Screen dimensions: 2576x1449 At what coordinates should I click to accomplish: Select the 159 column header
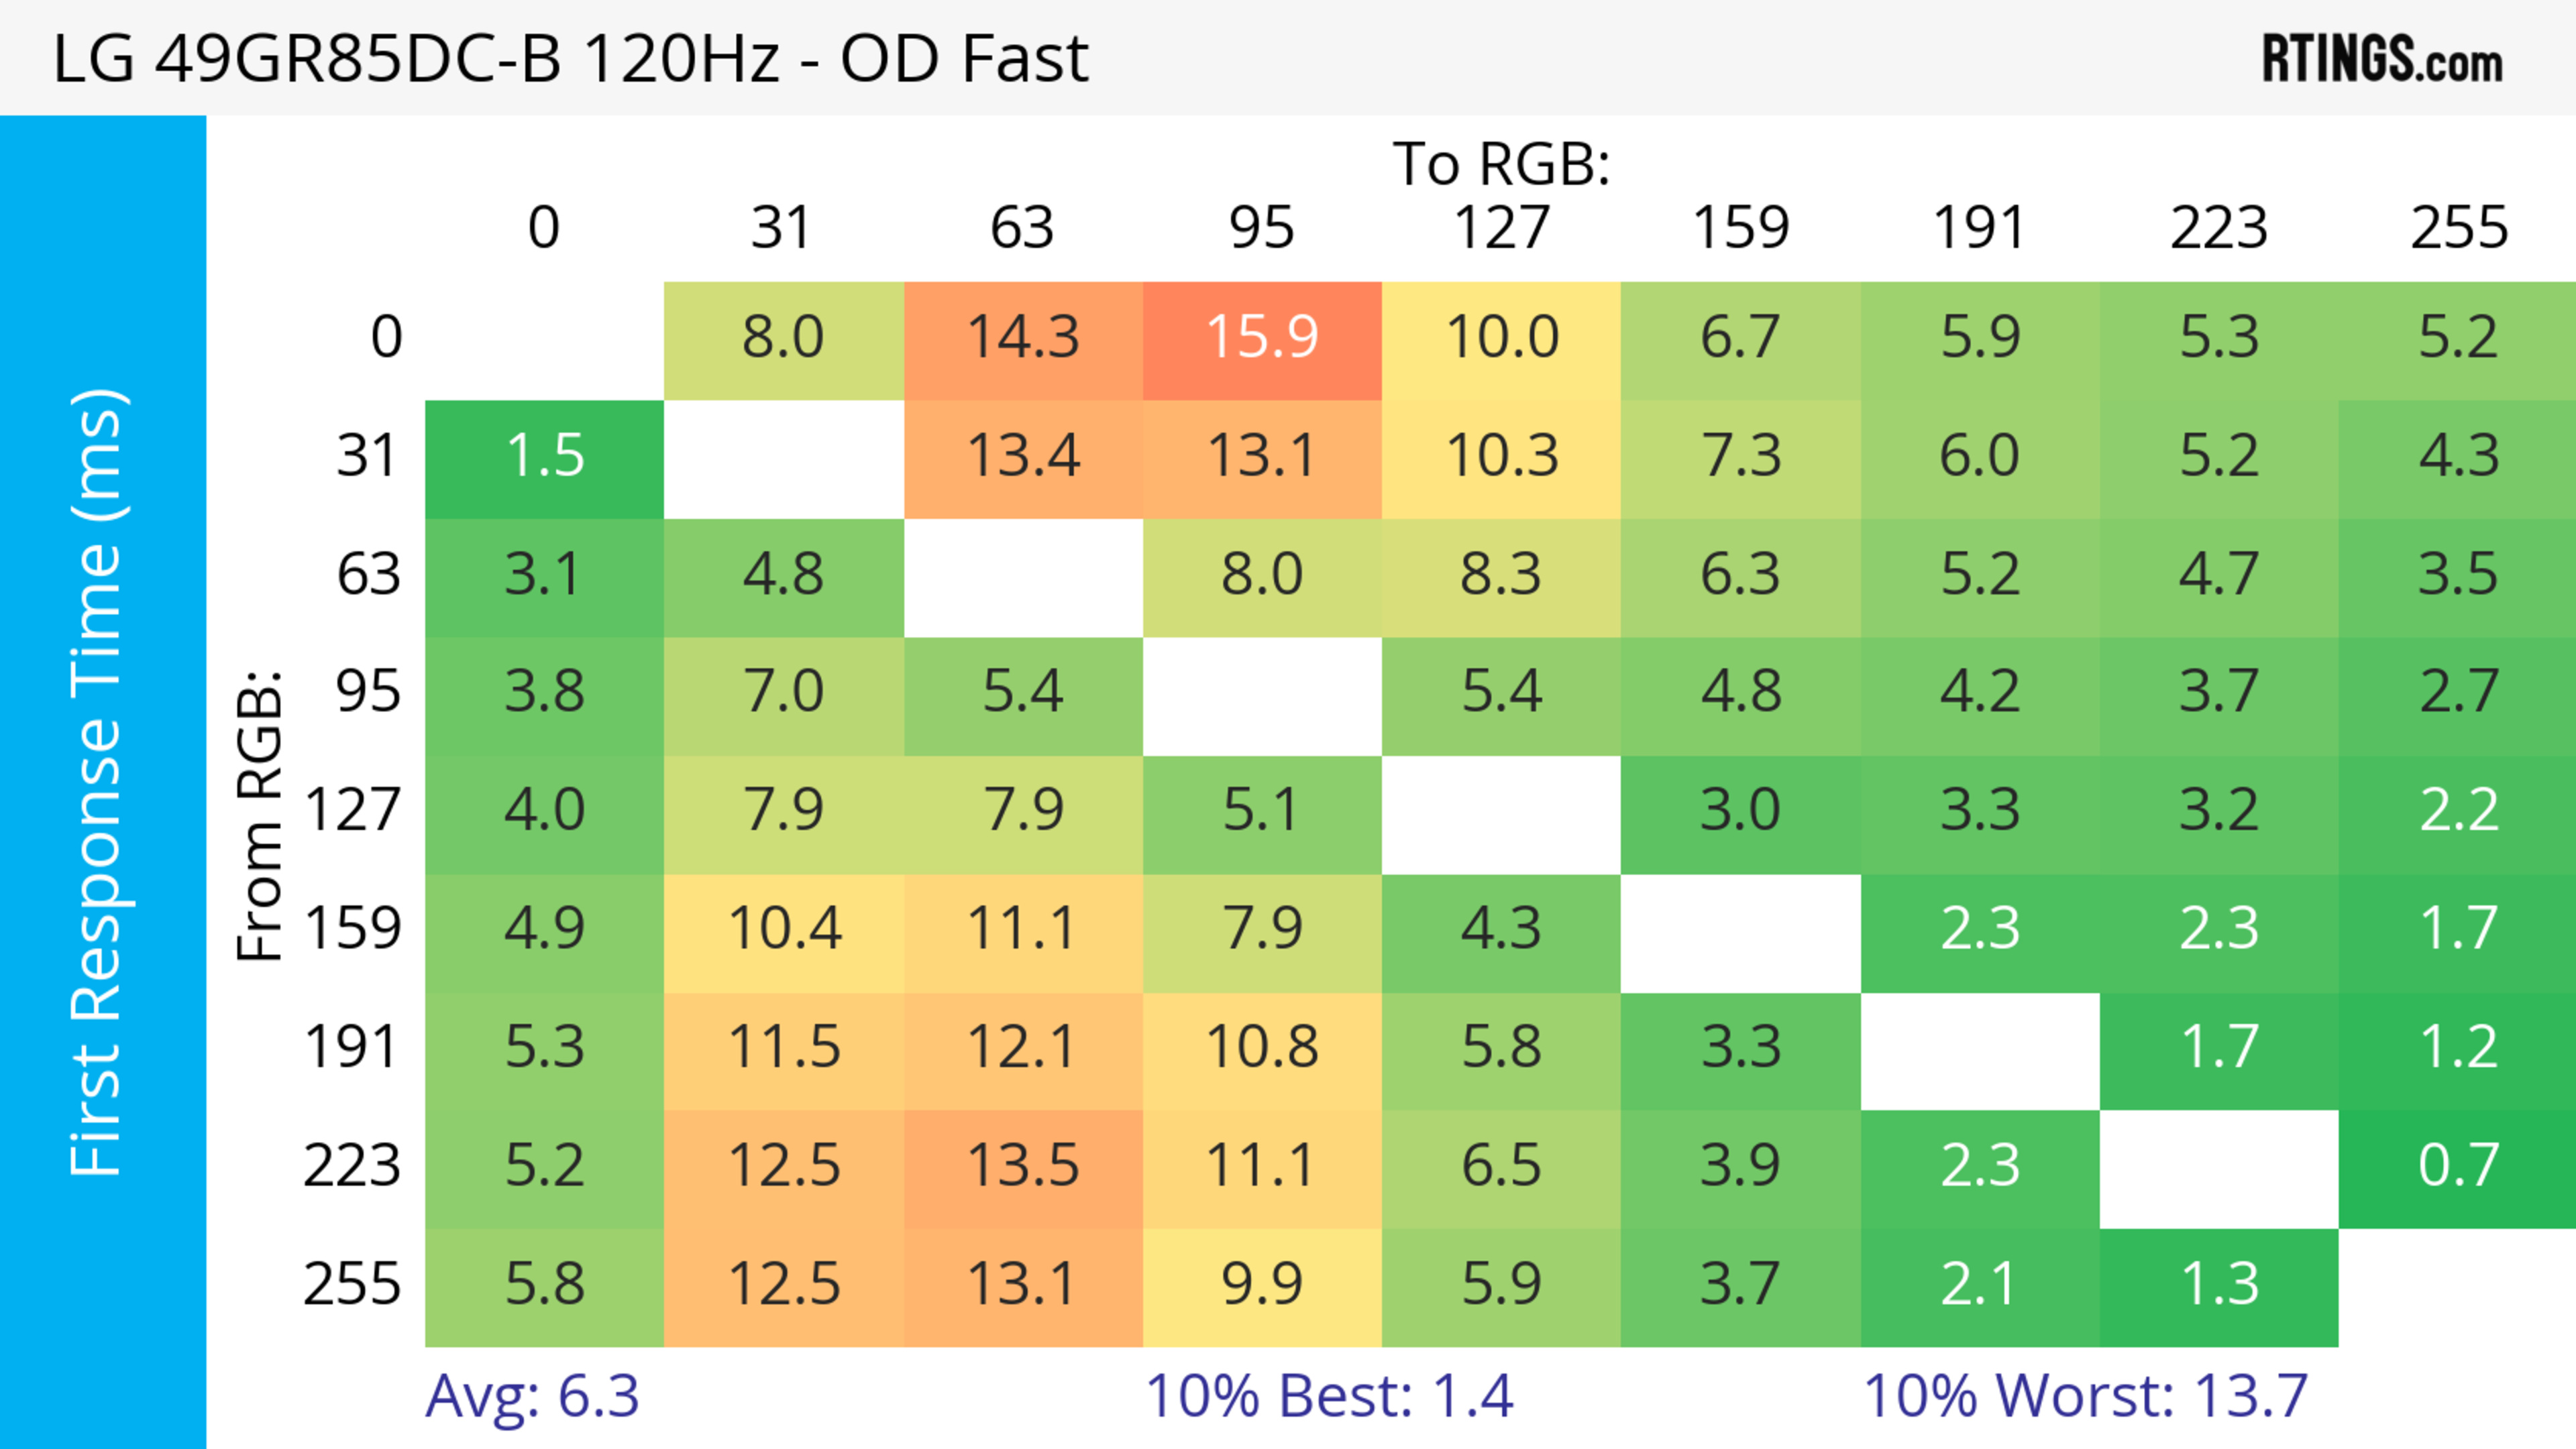(x=1740, y=229)
